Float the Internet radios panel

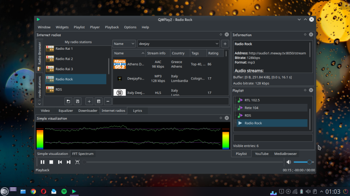coord(221,34)
